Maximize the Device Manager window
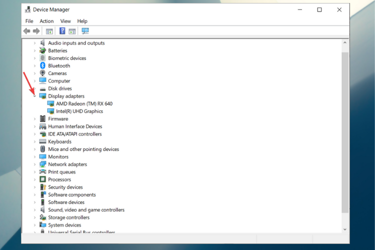Viewport: 375px width, 250px height. (319, 9)
